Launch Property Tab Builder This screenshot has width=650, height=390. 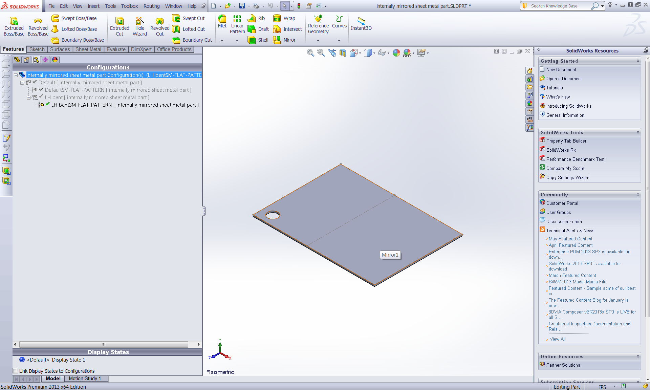point(566,141)
